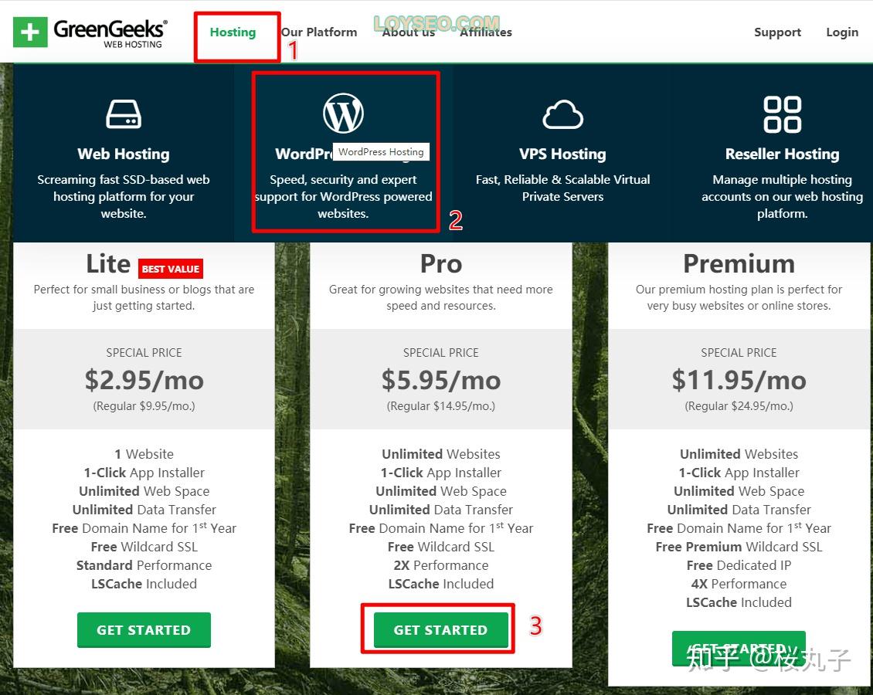This screenshot has height=695, width=873.
Task: Click Free Dedicated IP feature
Action: click(x=739, y=565)
